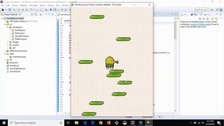Click the black circle toolbar icon
The image size is (224, 126).
point(3,10)
